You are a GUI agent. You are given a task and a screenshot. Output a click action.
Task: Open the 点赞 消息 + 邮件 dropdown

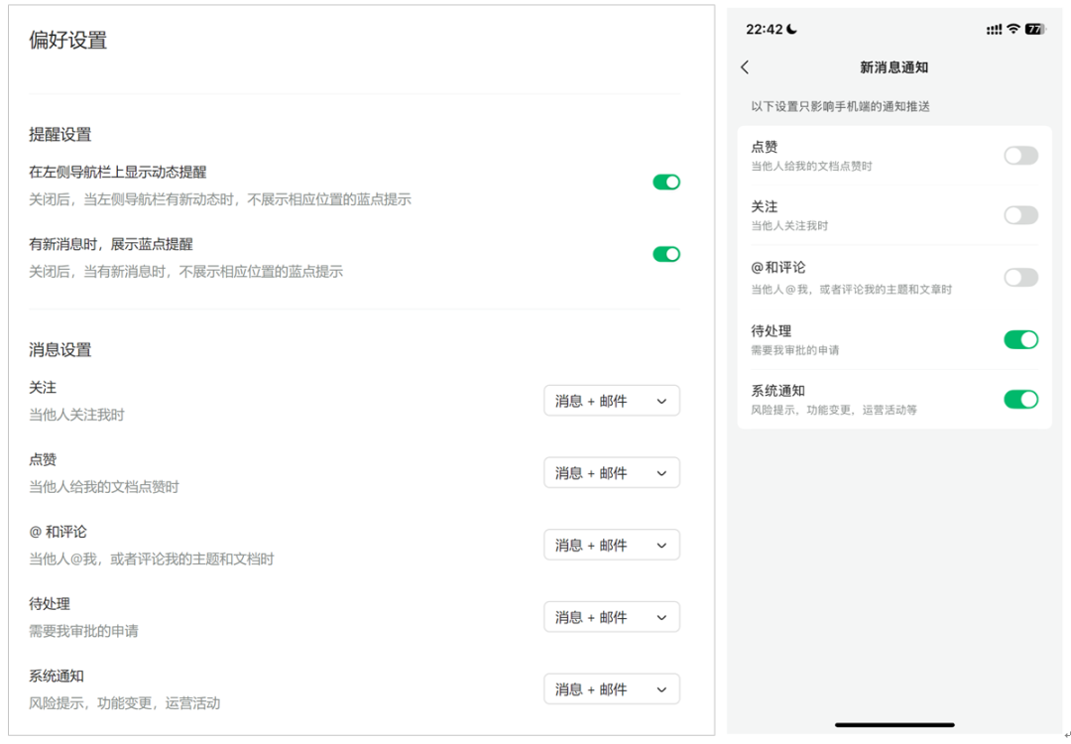(x=611, y=472)
